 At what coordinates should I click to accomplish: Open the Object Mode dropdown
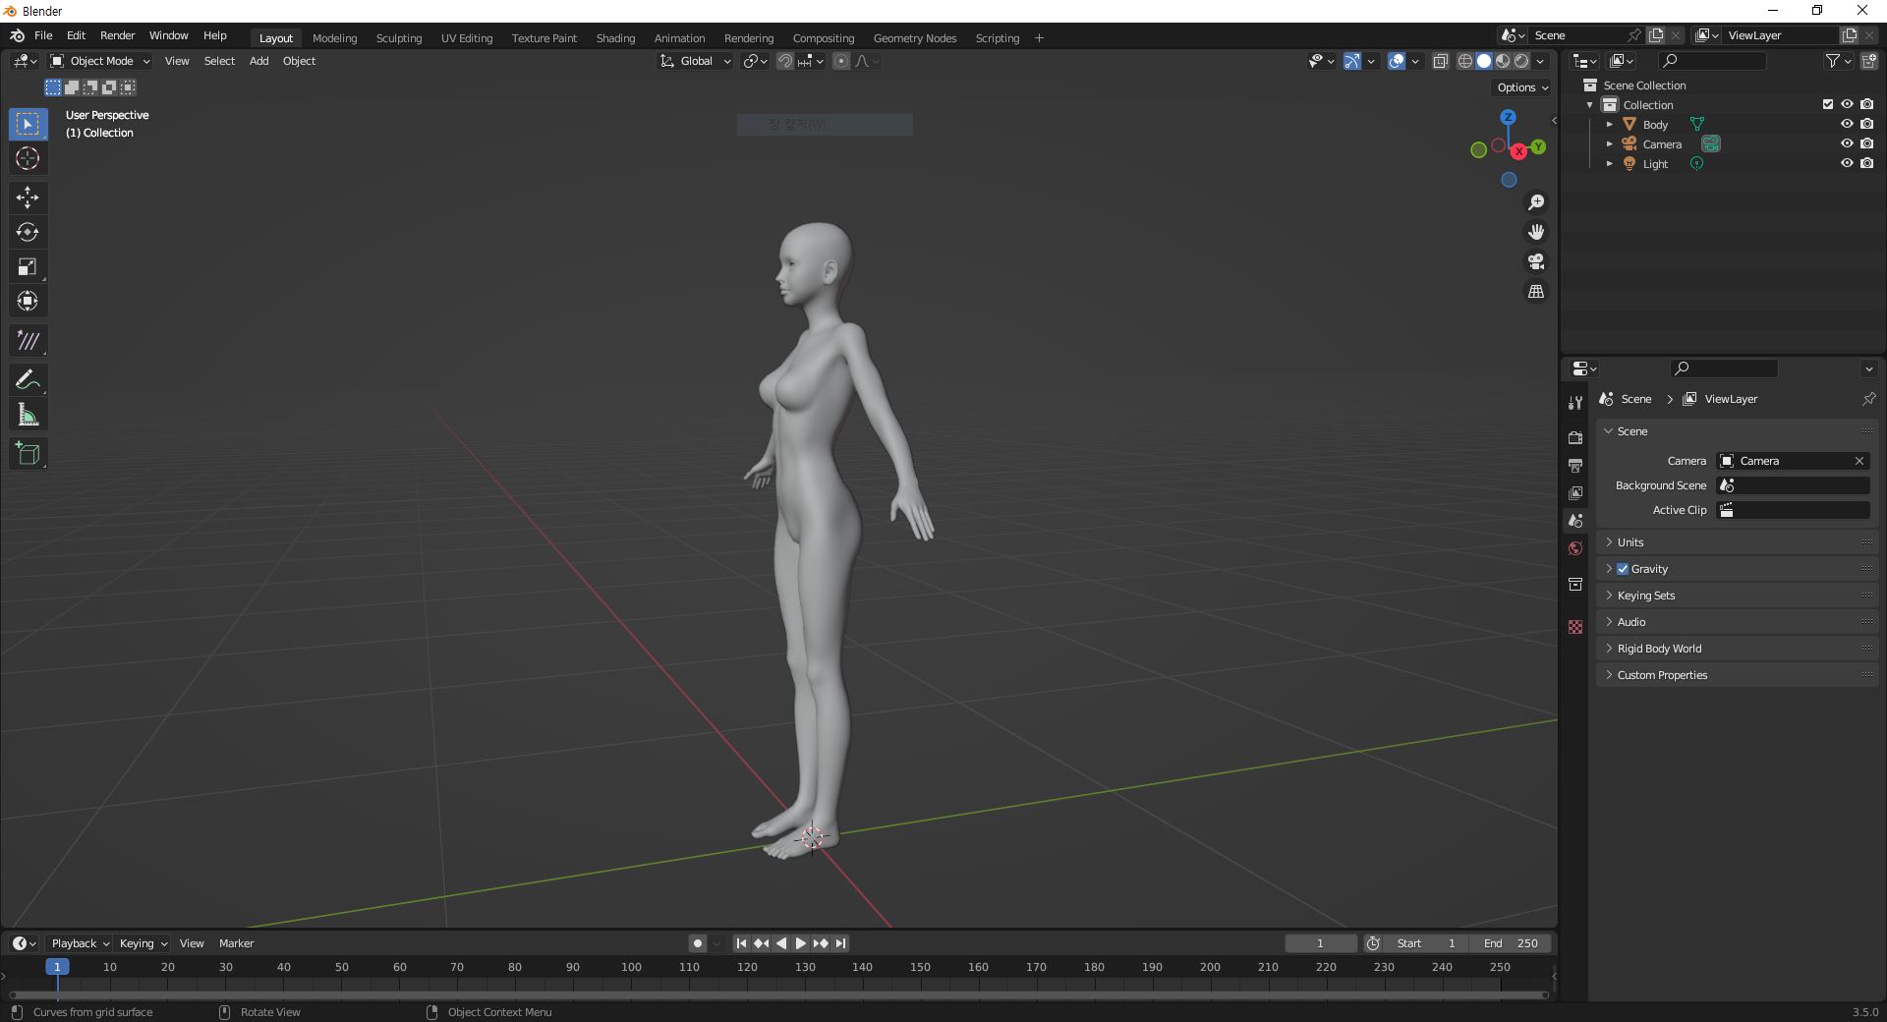[100, 61]
